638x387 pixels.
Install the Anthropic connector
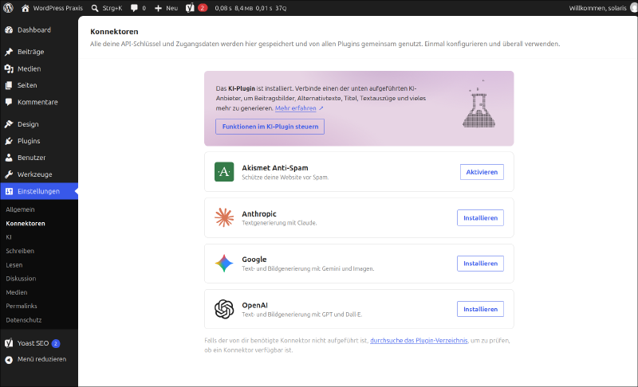480,217
